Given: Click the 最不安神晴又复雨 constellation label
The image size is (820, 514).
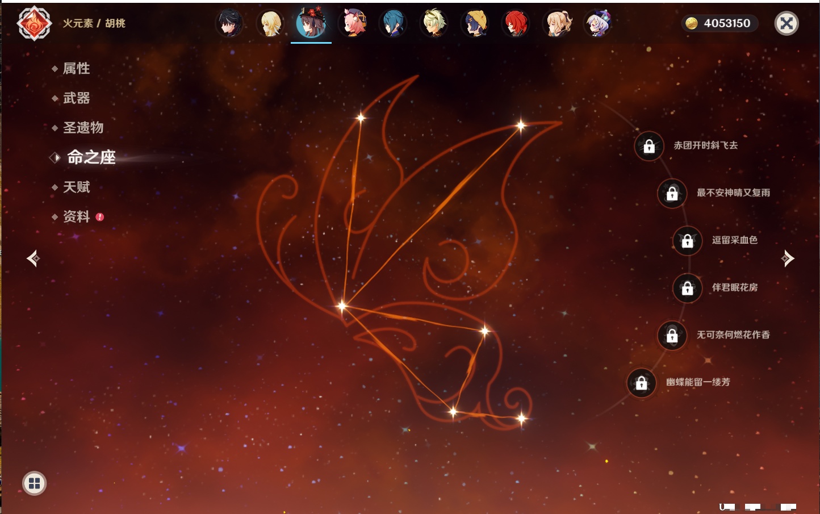Looking at the screenshot, I should [733, 193].
